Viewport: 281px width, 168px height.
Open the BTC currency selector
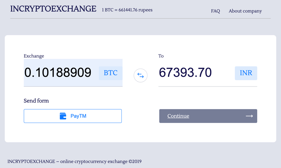pos(110,73)
